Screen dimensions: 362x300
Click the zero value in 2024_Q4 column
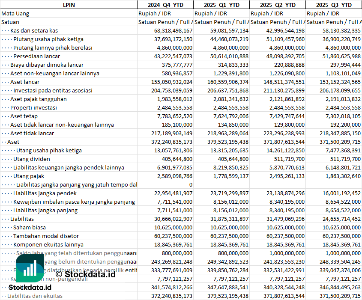click(x=191, y=185)
